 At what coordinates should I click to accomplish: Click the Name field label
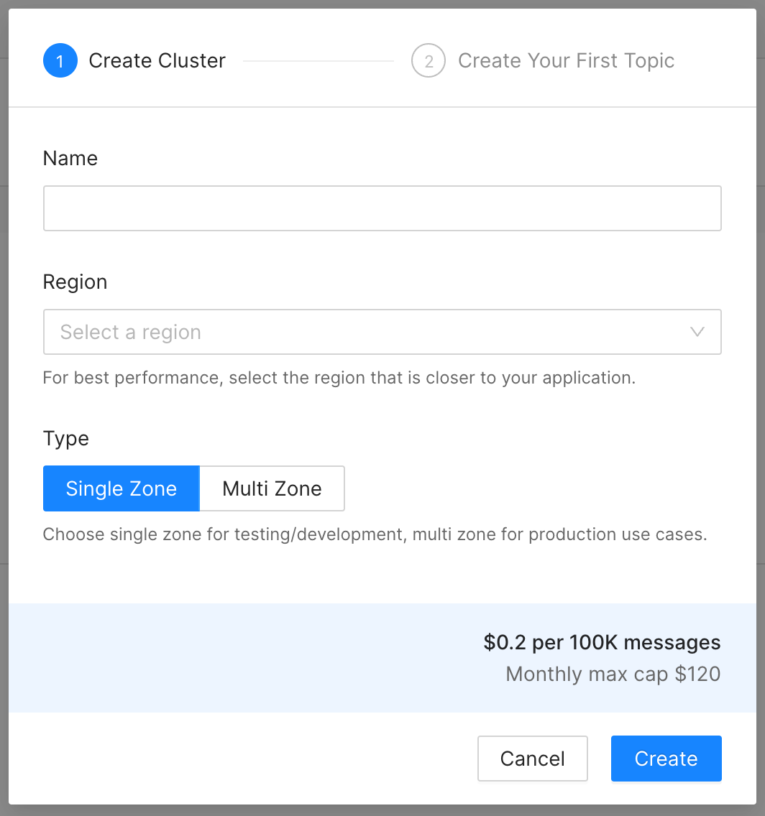[70, 158]
